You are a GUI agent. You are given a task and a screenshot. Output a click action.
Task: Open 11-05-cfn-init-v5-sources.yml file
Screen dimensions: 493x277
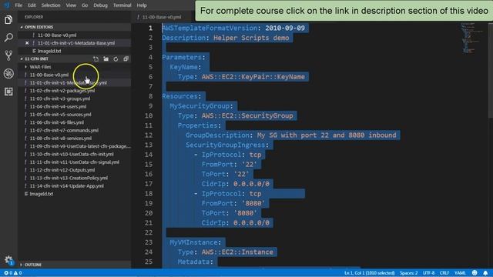click(x=60, y=115)
